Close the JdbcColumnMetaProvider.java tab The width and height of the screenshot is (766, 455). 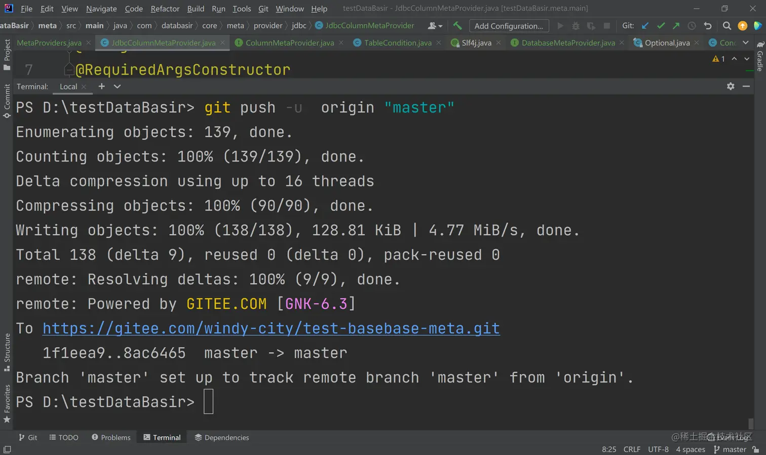click(x=222, y=43)
